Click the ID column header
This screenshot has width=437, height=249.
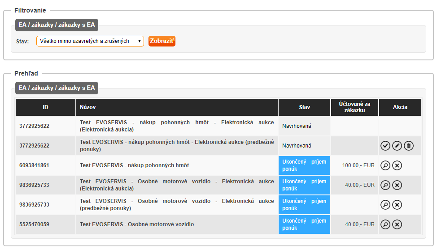[x=45, y=107]
